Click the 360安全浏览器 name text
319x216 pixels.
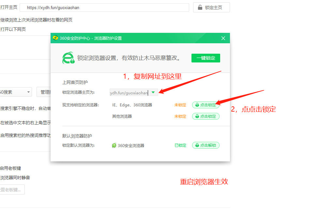(x=131, y=145)
